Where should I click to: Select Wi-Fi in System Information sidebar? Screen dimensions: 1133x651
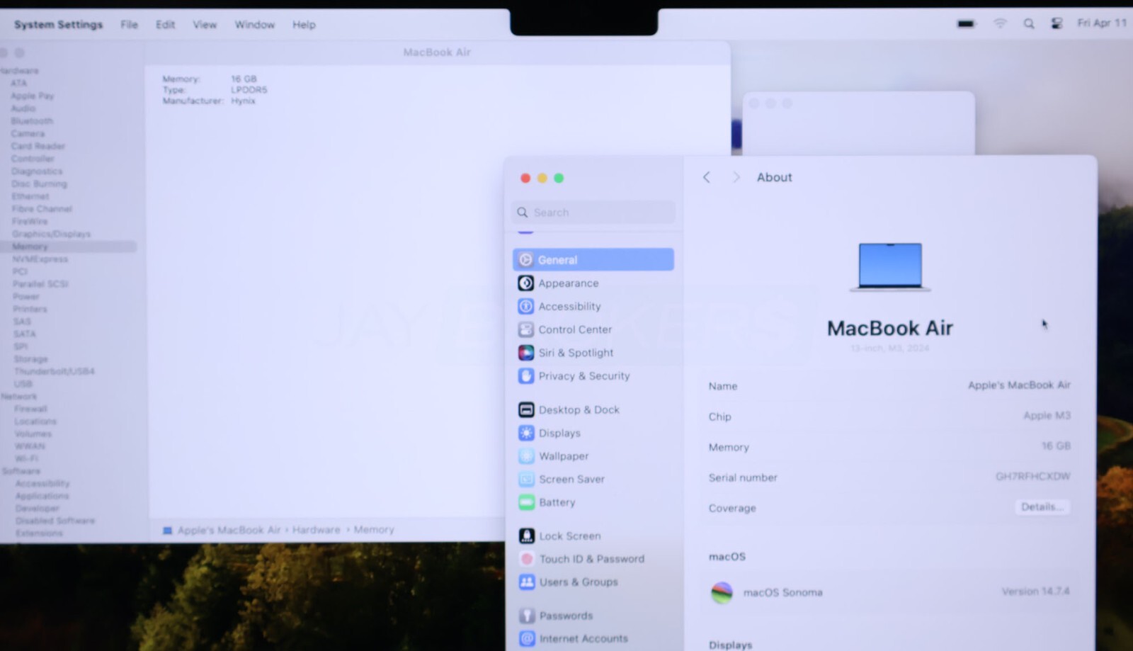[x=27, y=458]
